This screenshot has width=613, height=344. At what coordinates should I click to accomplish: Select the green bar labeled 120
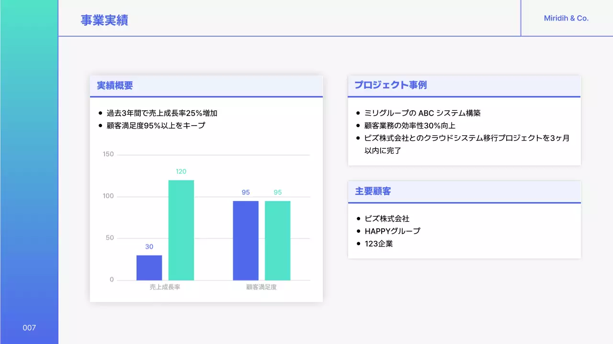181,229
